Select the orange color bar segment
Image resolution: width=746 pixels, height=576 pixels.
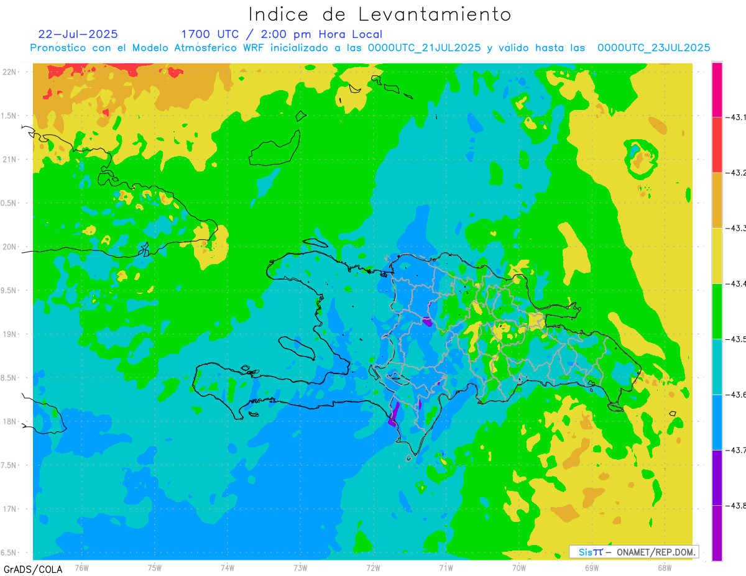(x=717, y=200)
